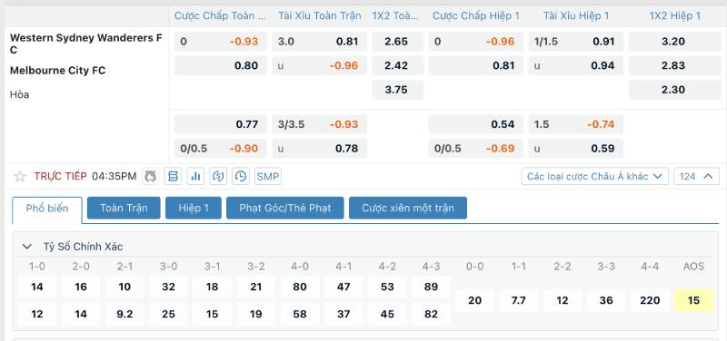This screenshot has height=341, width=727.
Task: Click the dollar cash-out icon
Action: tap(218, 176)
